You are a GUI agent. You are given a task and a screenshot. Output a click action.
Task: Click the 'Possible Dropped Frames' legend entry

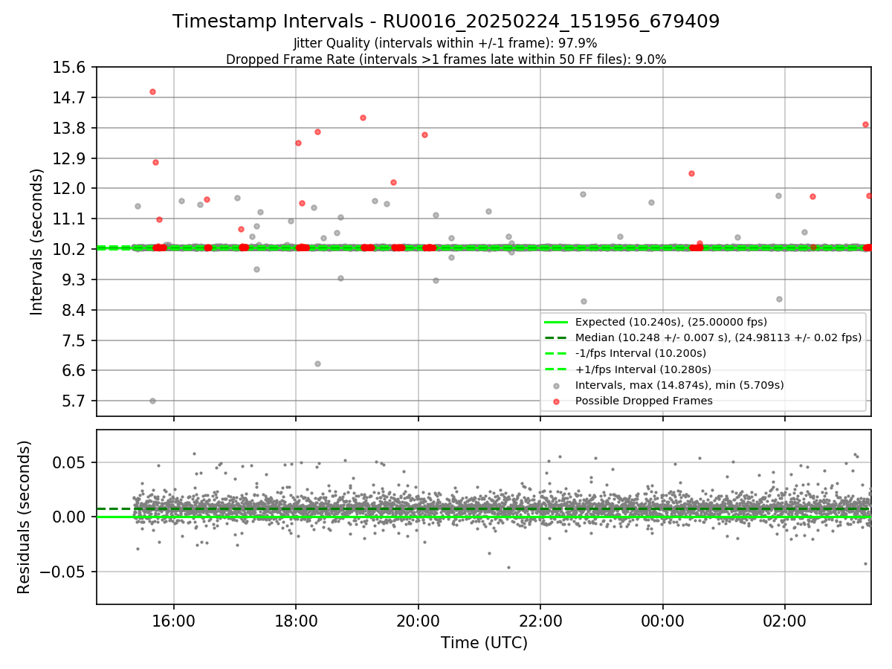coord(644,401)
